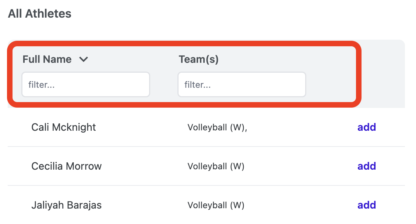Click the filter placeholder text under Full Name

pyautogui.click(x=42, y=85)
